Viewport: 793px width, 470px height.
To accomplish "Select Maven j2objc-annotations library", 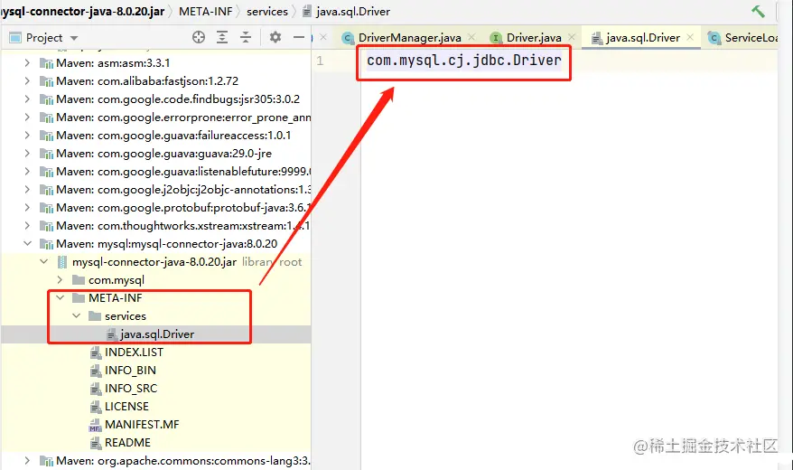I will [183, 190].
